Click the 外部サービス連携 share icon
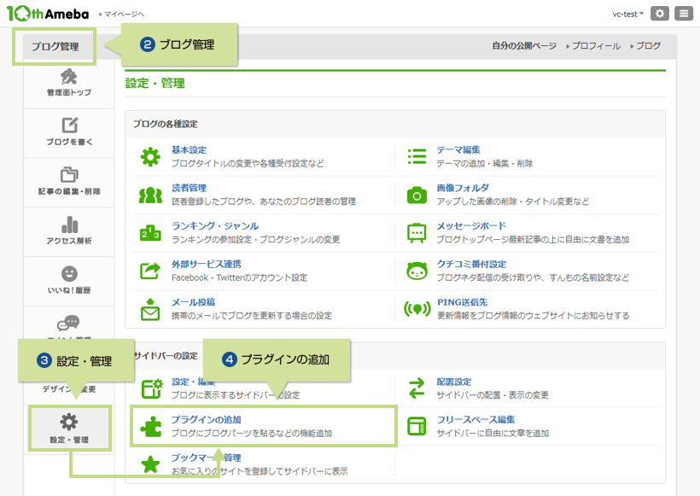This screenshot has width=700, height=496. (x=150, y=271)
